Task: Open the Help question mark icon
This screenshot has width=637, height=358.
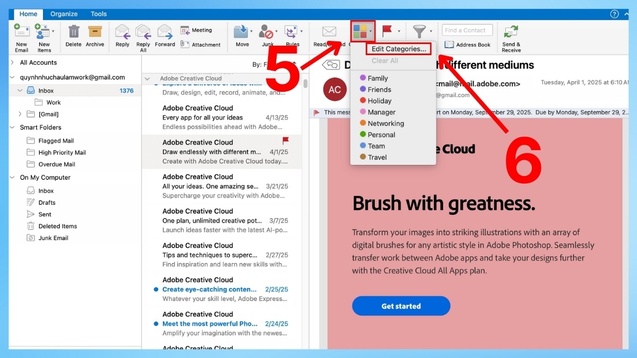Action: point(615,14)
